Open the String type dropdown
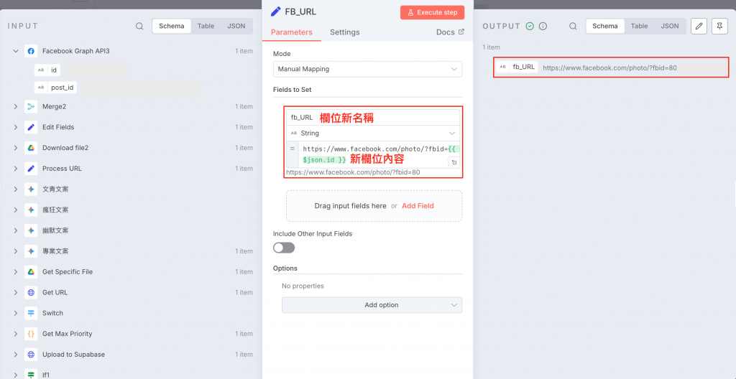Screen dimensions: 736x379 (x=374, y=134)
